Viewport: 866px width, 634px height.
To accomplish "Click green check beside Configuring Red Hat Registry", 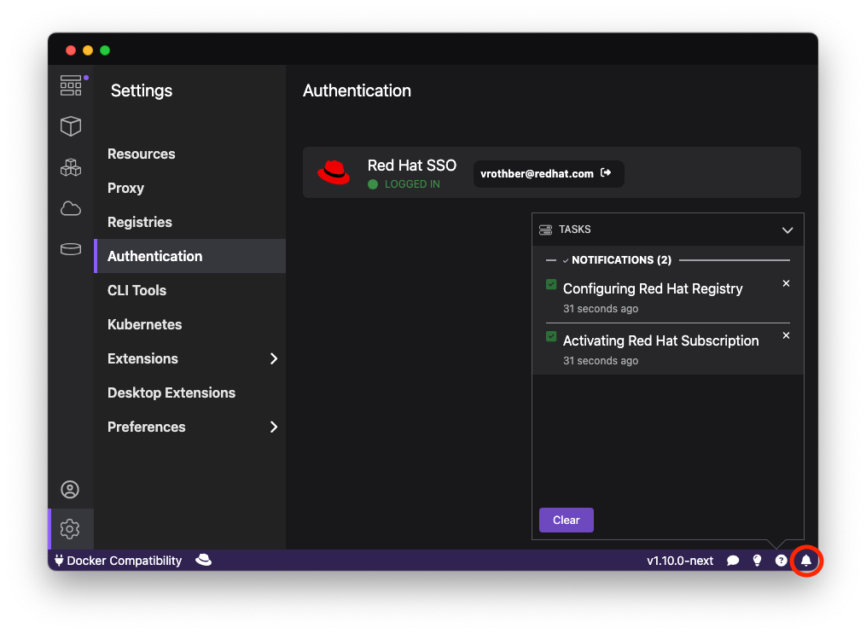I will pos(551,284).
